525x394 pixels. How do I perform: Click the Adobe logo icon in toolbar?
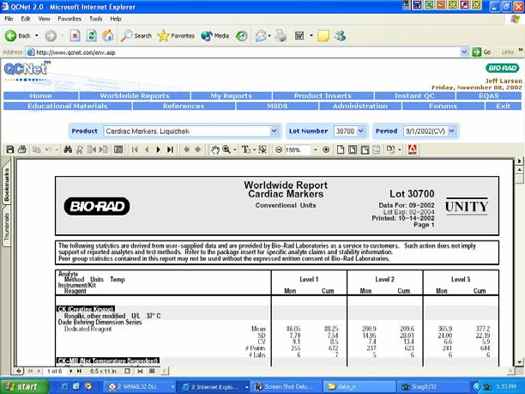[413, 149]
